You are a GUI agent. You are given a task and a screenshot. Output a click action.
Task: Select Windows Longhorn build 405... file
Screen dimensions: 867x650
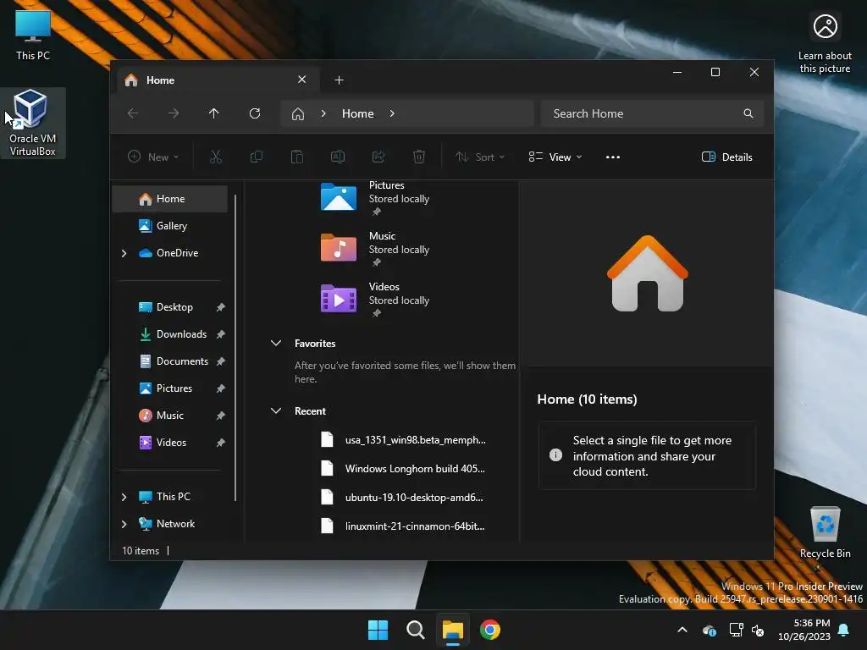[404, 469]
